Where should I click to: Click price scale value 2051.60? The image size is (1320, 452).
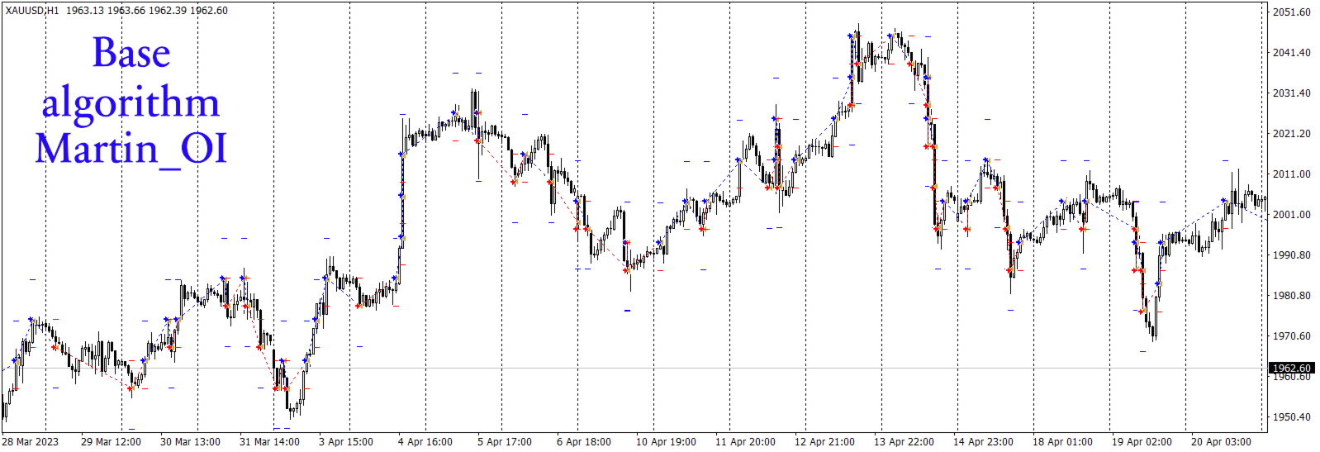click(x=1291, y=12)
